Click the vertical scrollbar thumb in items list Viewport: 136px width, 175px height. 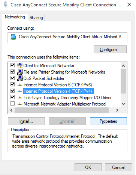click(x=123, y=81)
